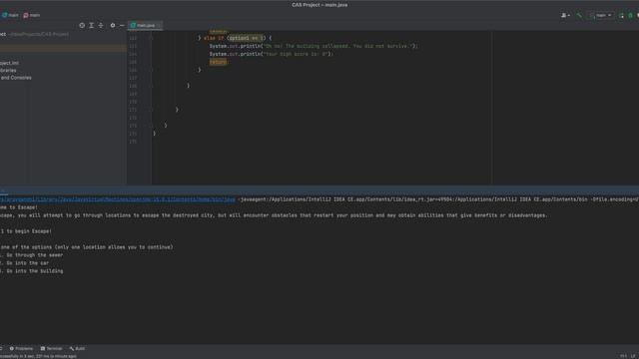Viewport: 639px width, 359px height.
Task: Click the second main breadcrumb with pink icon
Action: 32,15
